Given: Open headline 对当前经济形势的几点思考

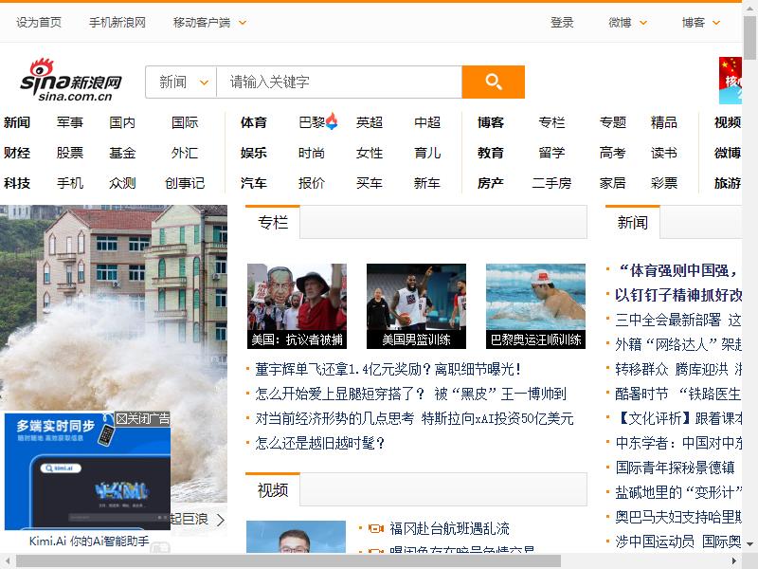Looking at the screenshot, I should (x=334, y=418).
